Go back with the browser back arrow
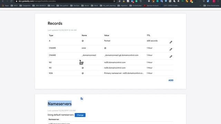 click(3, 1)
